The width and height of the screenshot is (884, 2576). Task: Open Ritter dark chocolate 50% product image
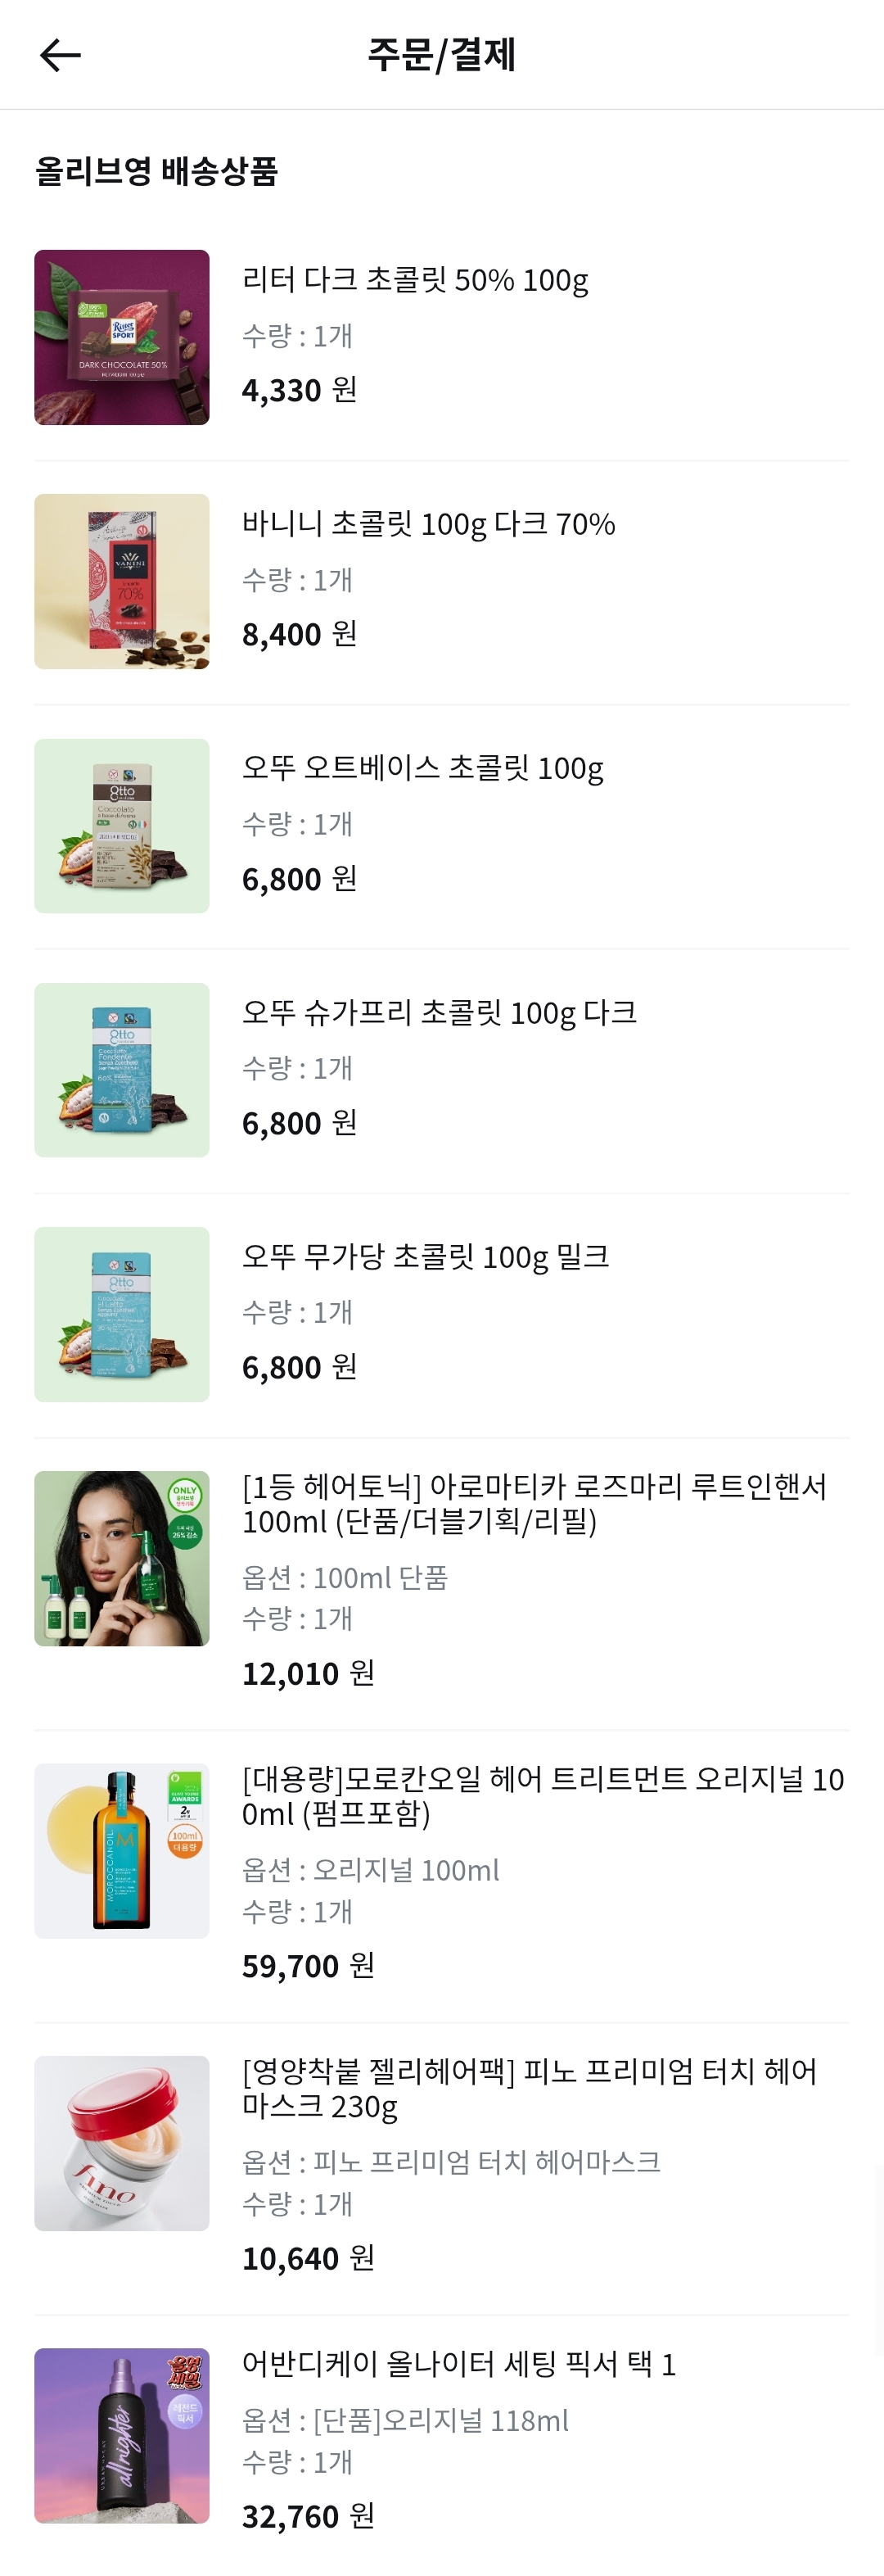[x=122, y=337]
